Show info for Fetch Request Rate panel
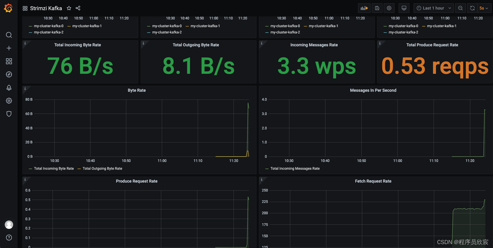The height and width of the screenshot is (248, 493). tap(262, 180)
